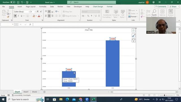This screenshot has height=102, width=181.
Task: Switch to the Insert tab
Action: point(20,7)
